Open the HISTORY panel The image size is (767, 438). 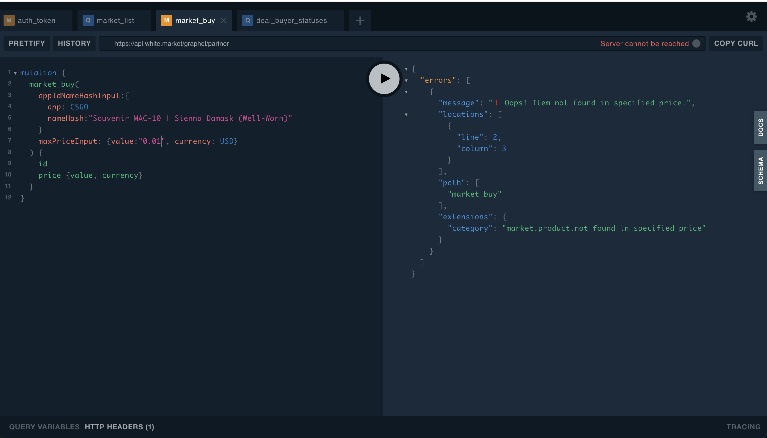pos(74,43)
